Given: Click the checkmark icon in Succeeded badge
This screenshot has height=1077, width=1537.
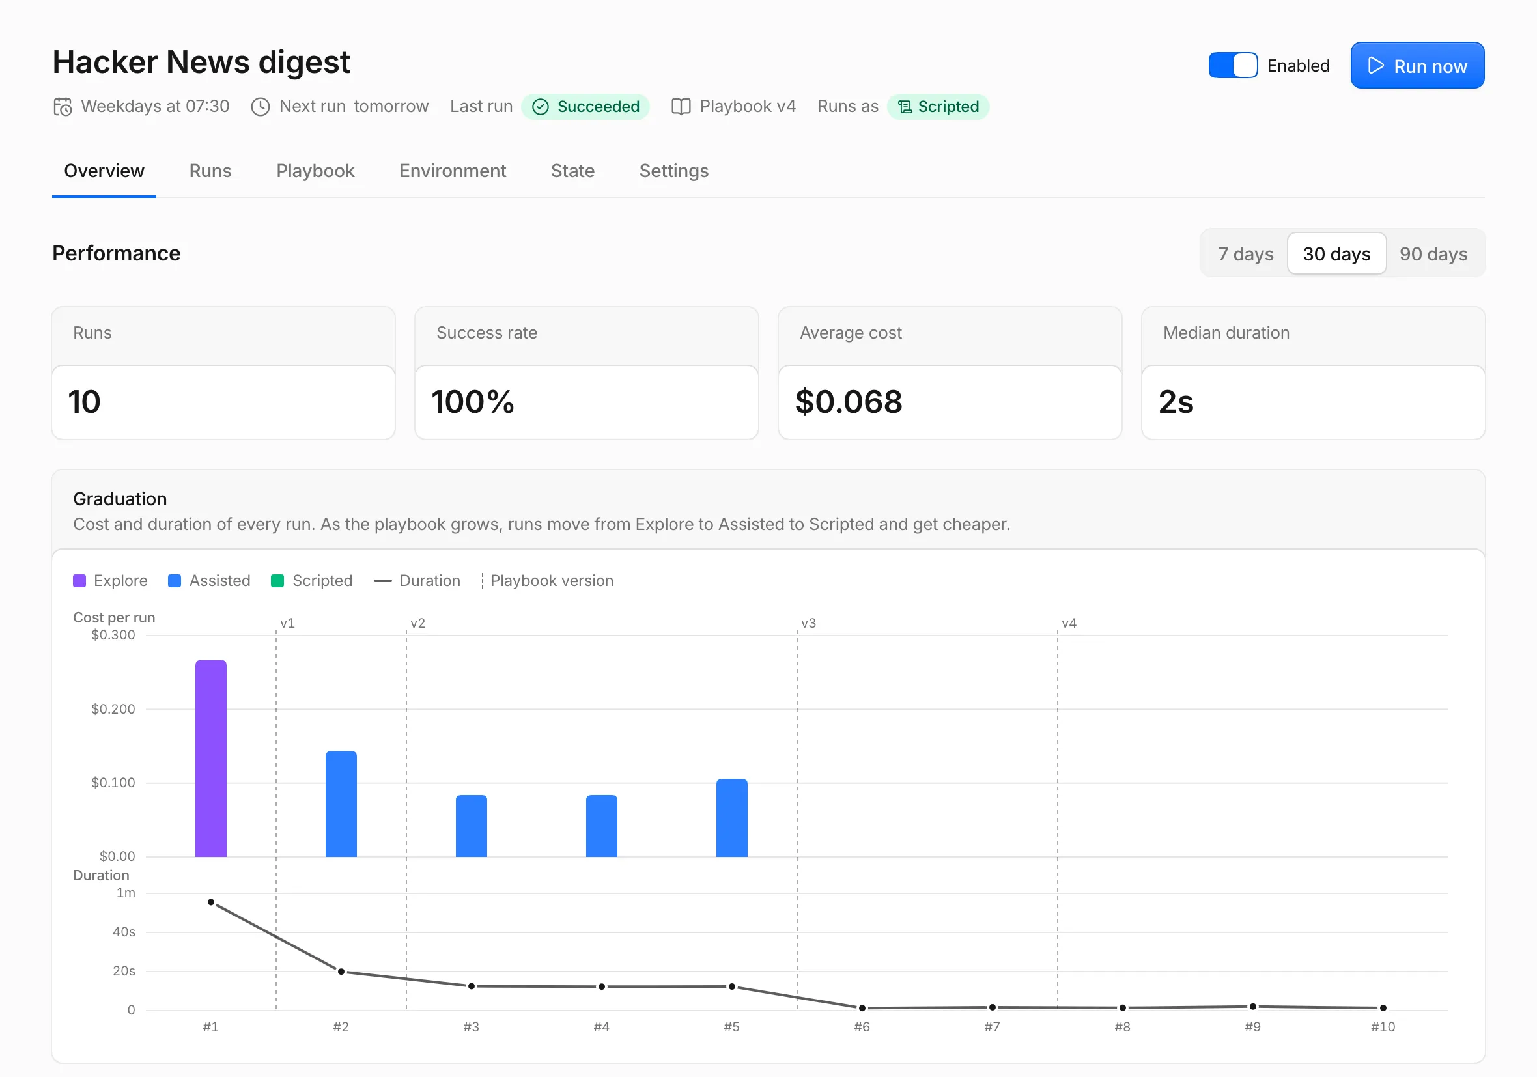Looking at the screenshot, I should [540, 107].
